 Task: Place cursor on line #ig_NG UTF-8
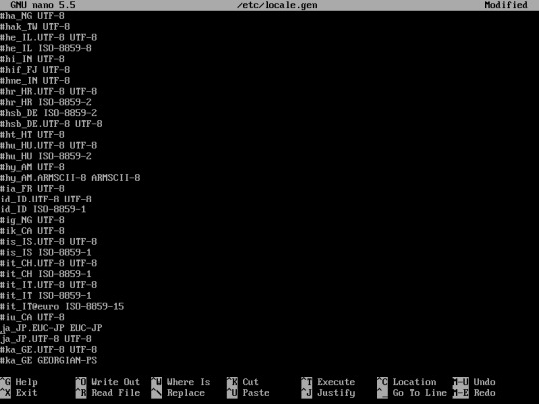(x=32, y=220)
